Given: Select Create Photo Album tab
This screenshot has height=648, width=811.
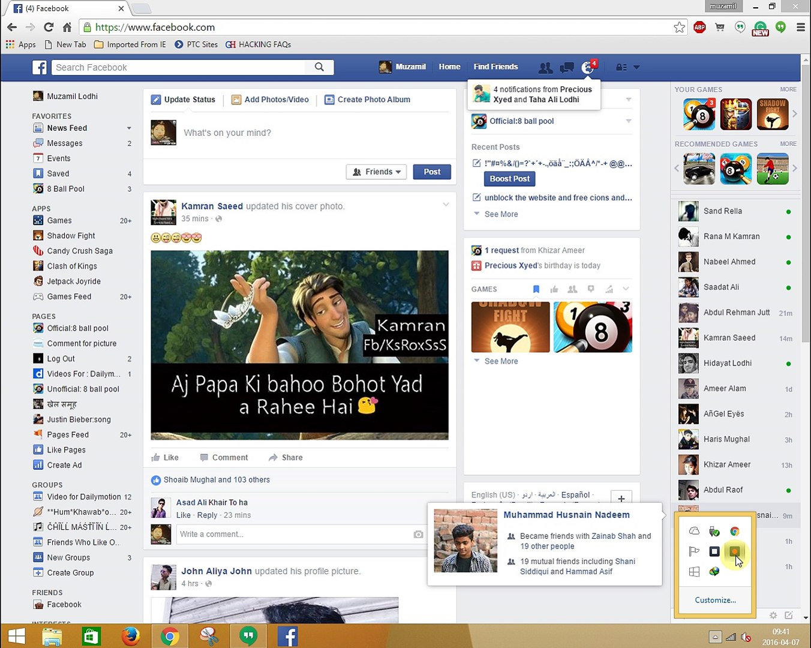Looking at the screenshot, I should (x=368, y=100).
